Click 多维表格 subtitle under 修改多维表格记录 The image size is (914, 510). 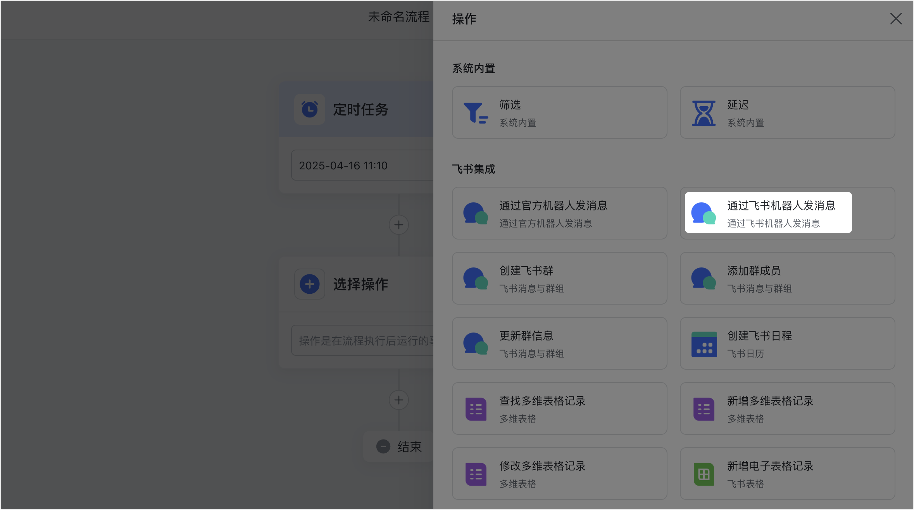[x=517, y=484]
